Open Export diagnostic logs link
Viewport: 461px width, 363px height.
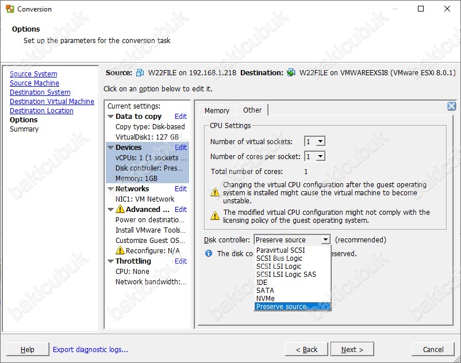90,349
